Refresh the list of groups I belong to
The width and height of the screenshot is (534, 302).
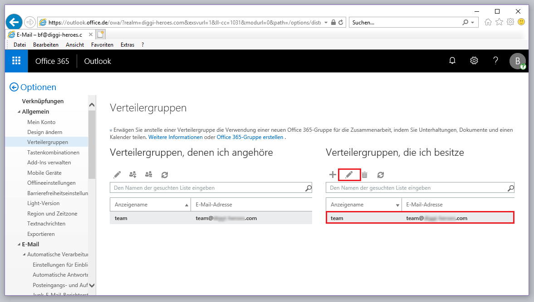point(165,175)
